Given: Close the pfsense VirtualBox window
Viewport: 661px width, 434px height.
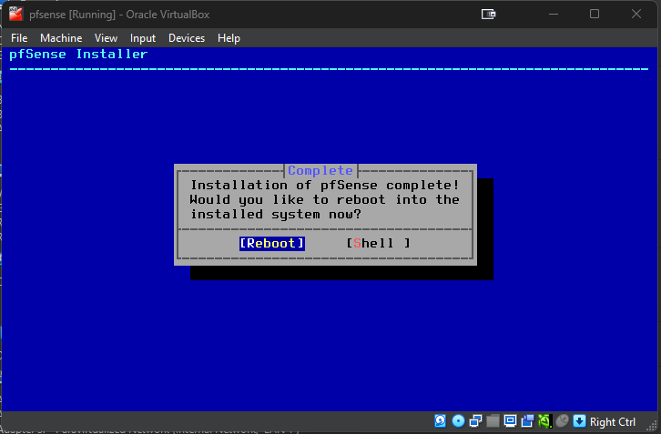Looking at the screenshot, I should tap(636, 15).
